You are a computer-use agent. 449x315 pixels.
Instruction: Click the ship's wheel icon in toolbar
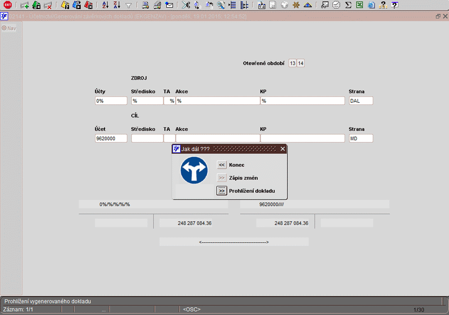(296, 5)
